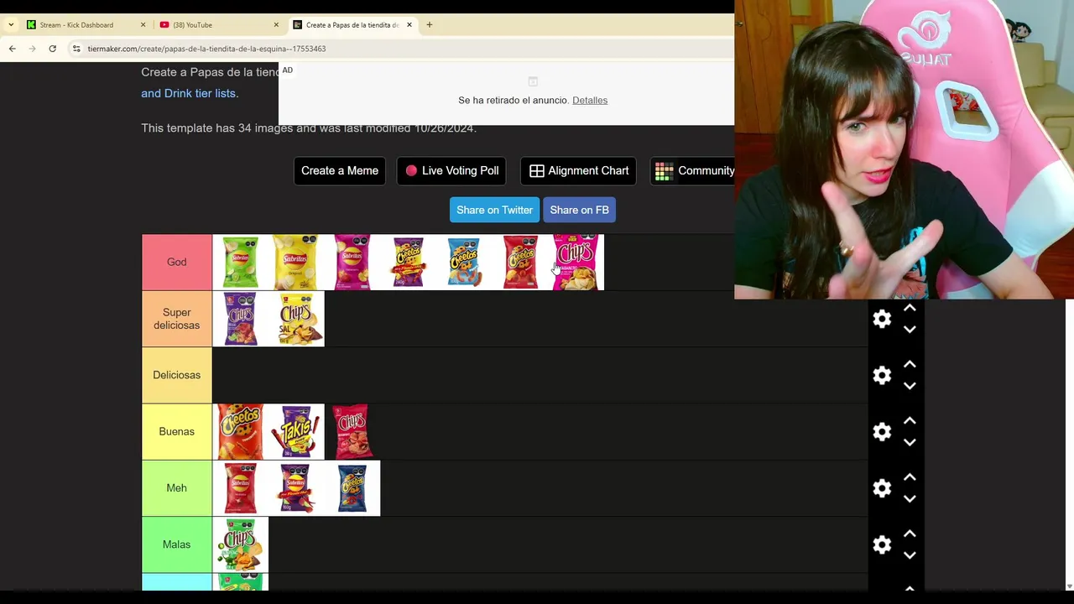Pick yellow Sabritas Original bag in God tier

(296, 263)
